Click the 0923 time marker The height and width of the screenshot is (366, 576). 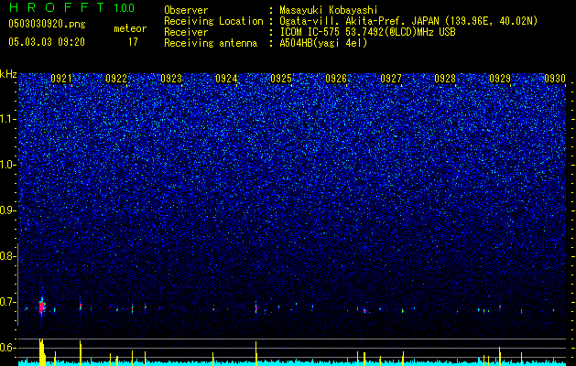click(x=171, y=79)
